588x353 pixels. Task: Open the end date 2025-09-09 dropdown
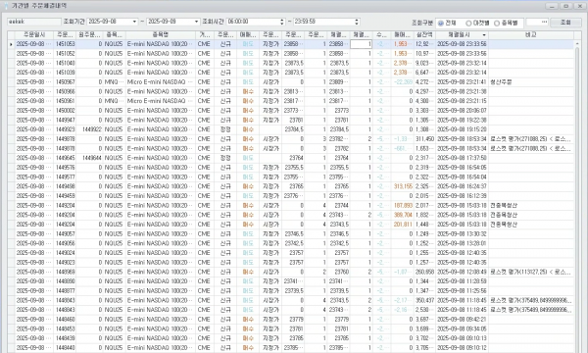[196, 22]
